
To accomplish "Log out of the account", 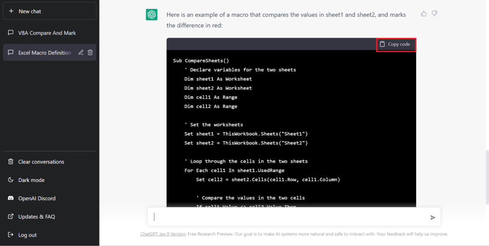I will coord(27,235).
